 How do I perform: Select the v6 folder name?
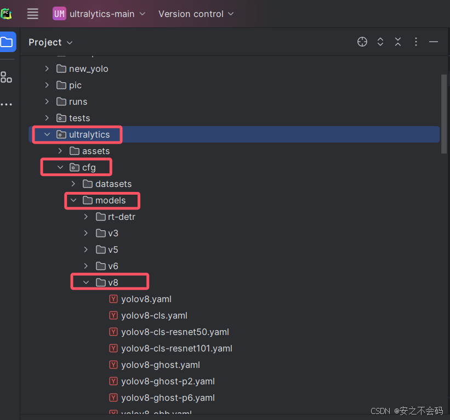coord(113,266)
